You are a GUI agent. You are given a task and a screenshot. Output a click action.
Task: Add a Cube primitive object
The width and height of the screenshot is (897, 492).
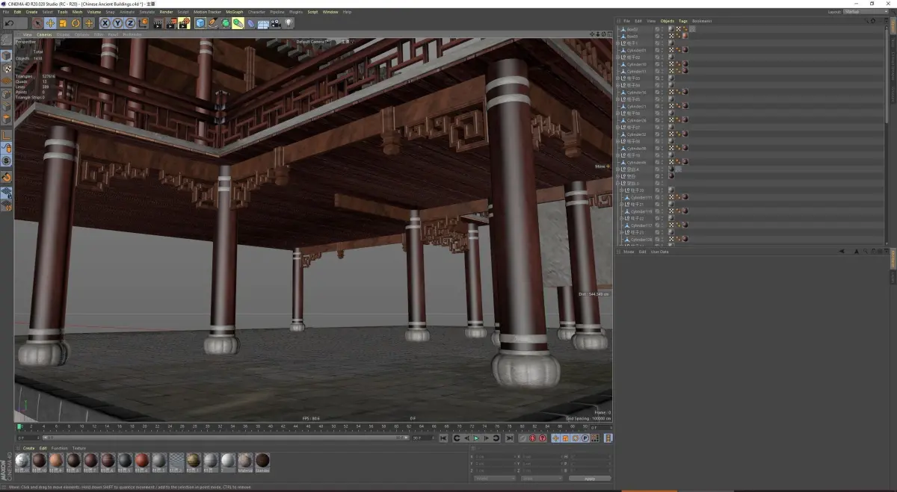(200, 23)
